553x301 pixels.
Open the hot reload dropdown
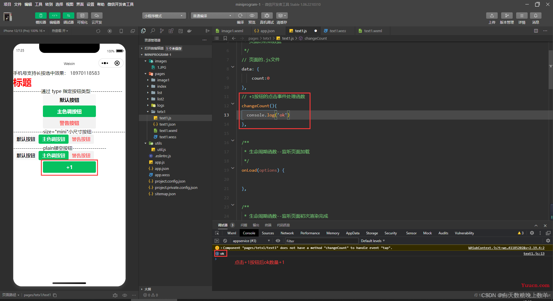[x=60, y=31]
